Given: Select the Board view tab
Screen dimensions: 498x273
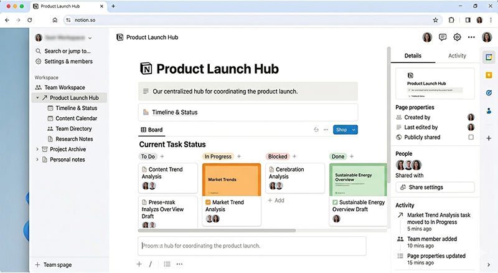Looking at the screenshot, I should click(x=151, y=130).
